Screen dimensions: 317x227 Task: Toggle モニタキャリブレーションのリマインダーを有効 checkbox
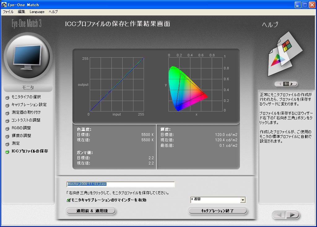click(x=68, y=200)
